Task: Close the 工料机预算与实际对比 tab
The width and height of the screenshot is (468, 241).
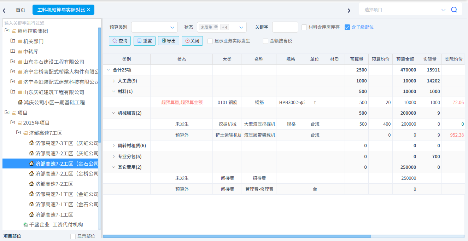Action: [89, 10]
